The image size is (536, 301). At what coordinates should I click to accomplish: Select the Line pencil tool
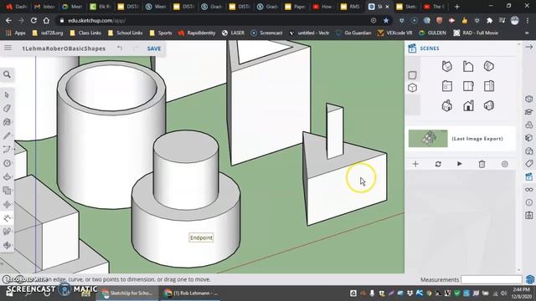click(7, 135)
